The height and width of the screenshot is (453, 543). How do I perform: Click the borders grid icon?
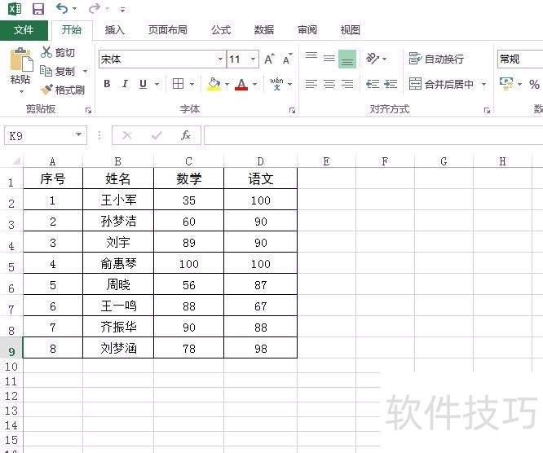178,84
